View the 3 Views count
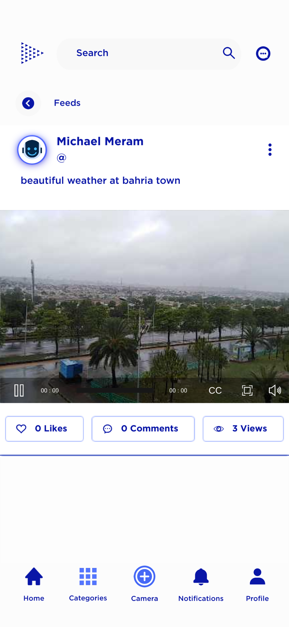 click(243, 429)
